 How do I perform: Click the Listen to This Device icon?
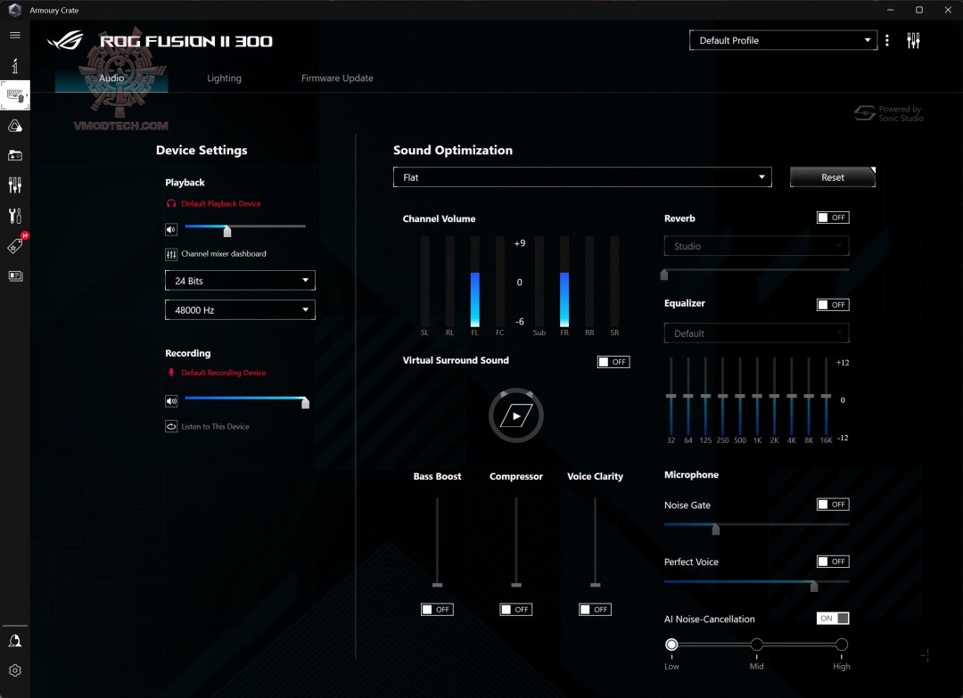[171, 426]
